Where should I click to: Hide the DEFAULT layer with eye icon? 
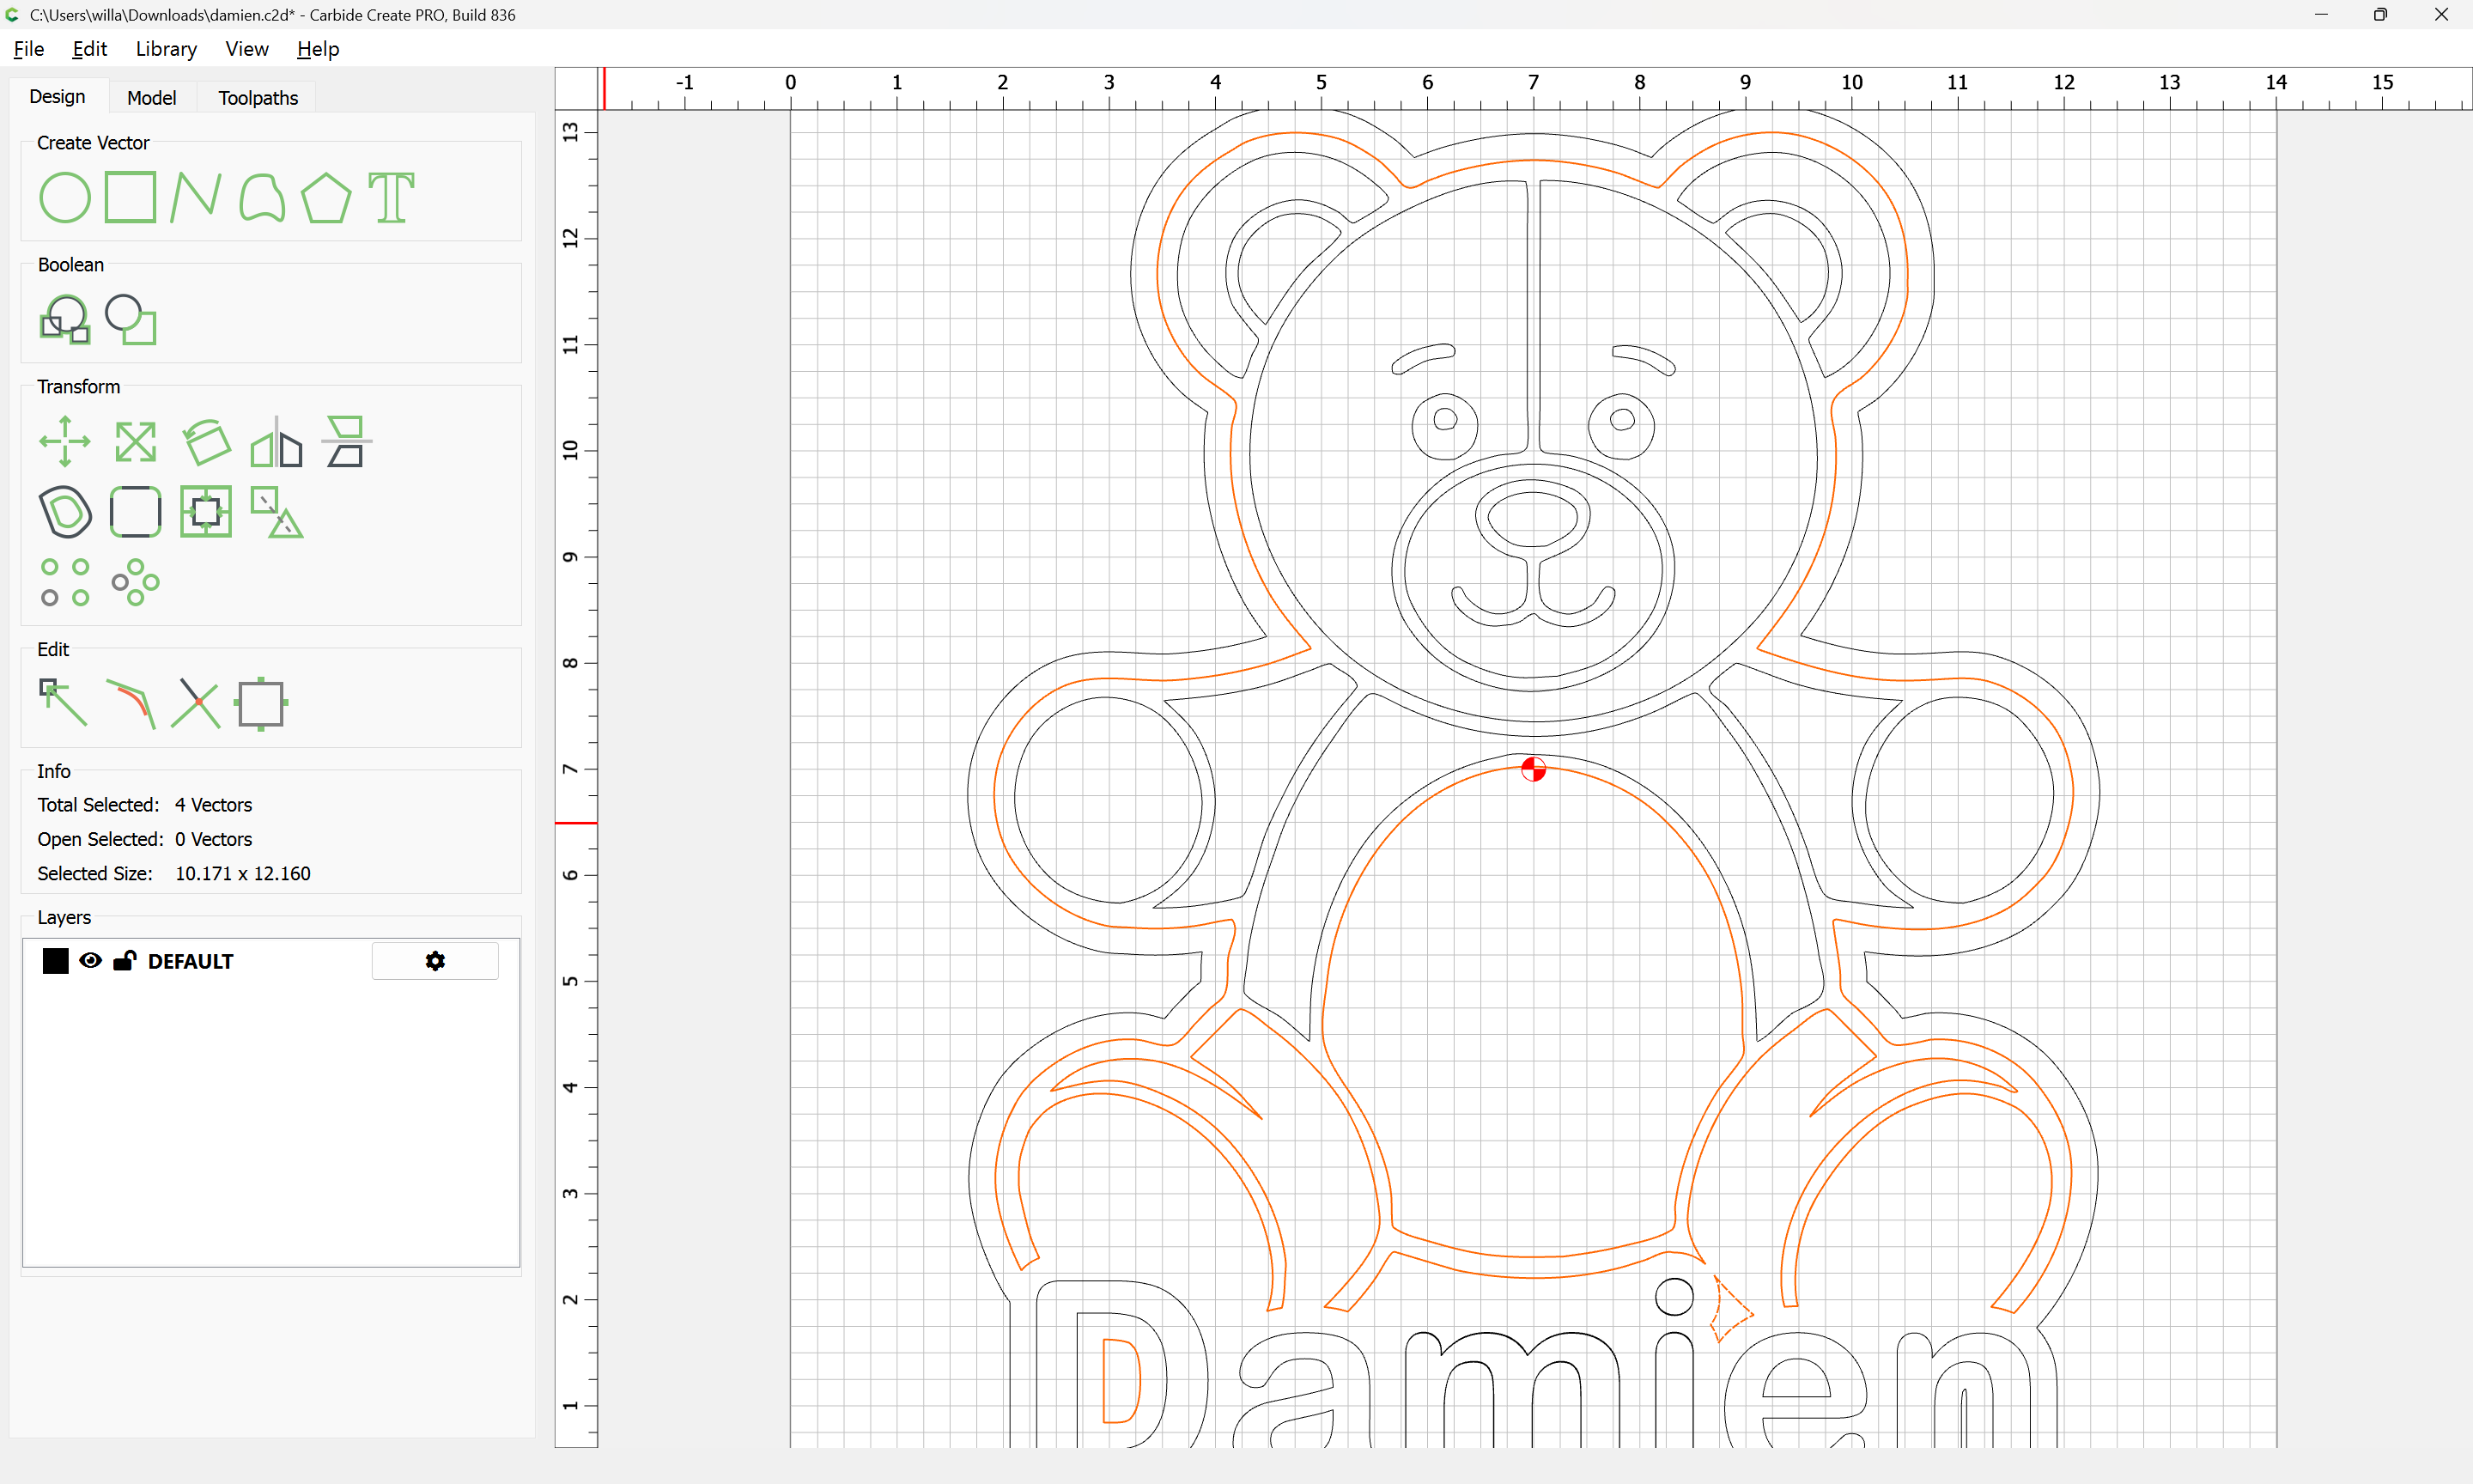(x=90, y=961)
